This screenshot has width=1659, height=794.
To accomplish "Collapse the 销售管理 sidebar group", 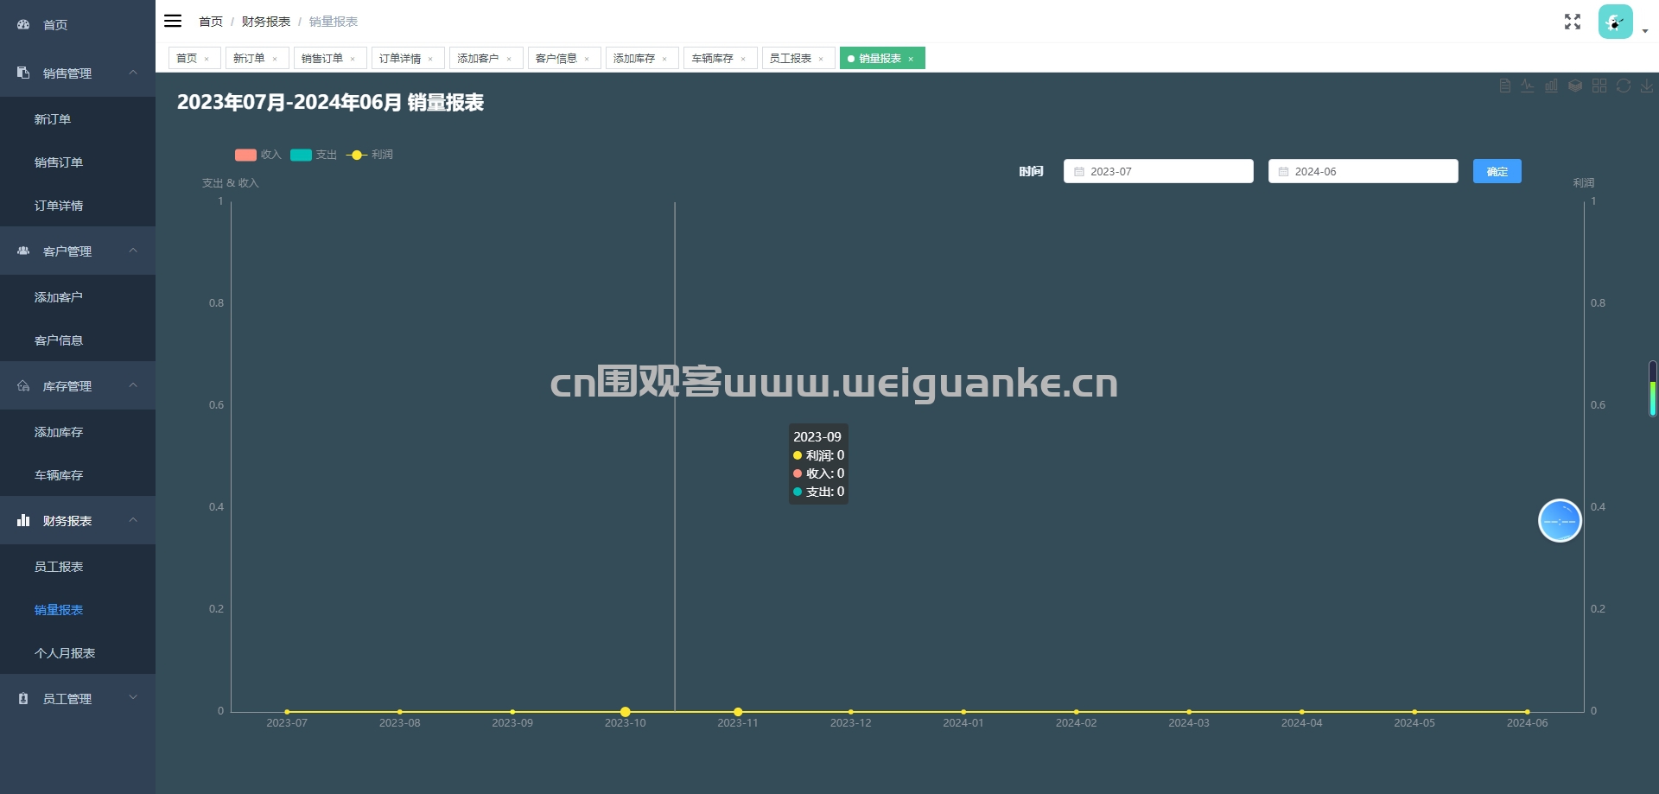I will (78, 73).
